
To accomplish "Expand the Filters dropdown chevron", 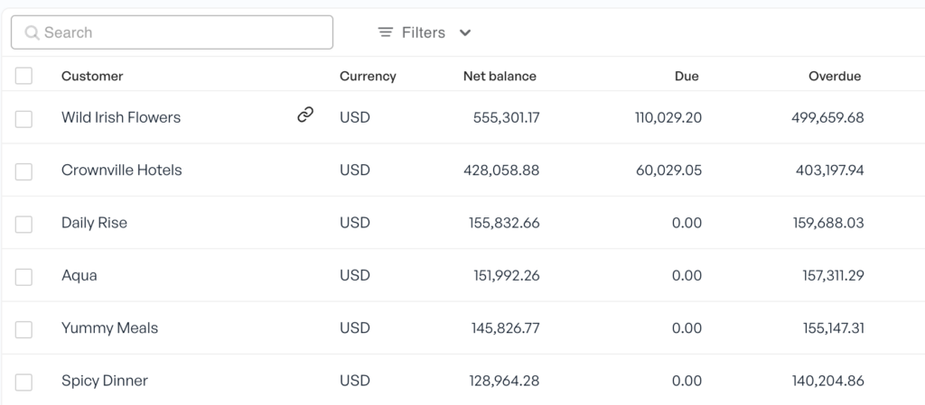I will tap(465, 33).
